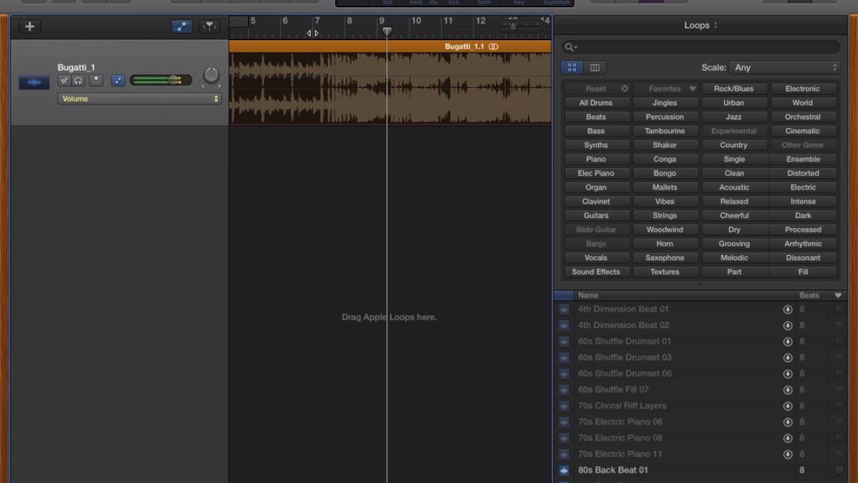Toggle track automation on Bugatti_1

[118, 80]
